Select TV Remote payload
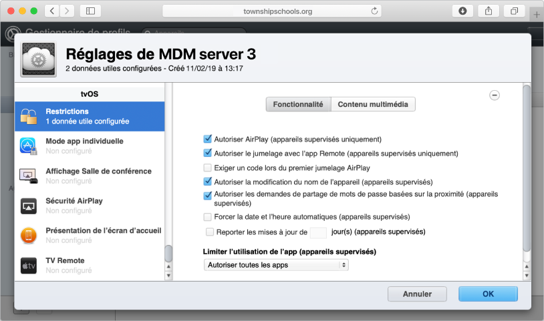 [90, 265]
